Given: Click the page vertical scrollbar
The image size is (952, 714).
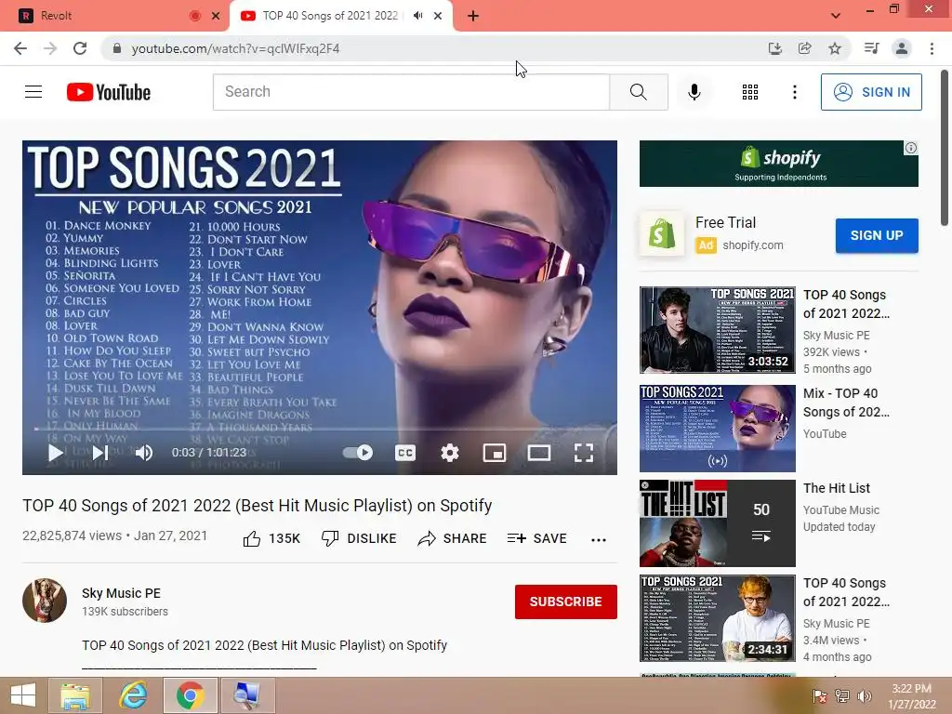Looking at the screenshot, I should click(945, 148).
